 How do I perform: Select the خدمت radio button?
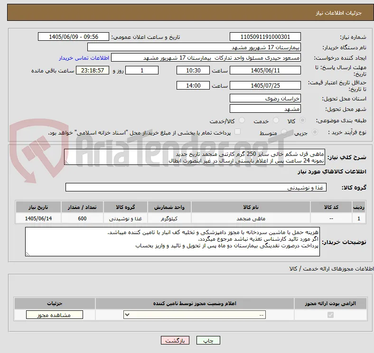point(276,120)
